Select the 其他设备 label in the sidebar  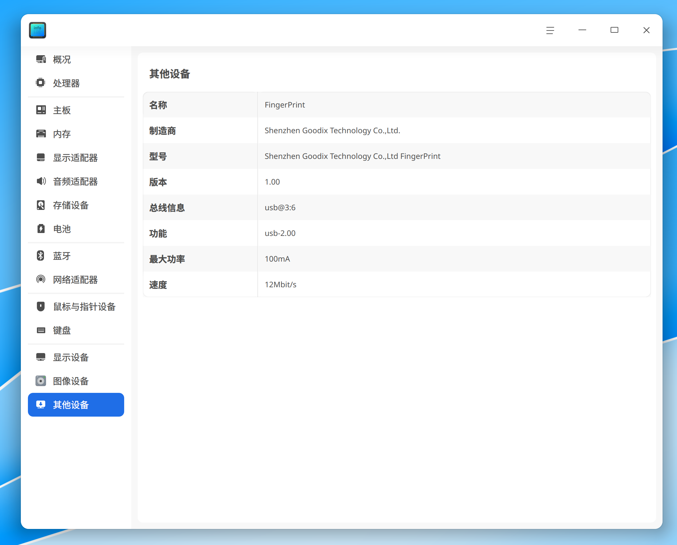[x=71, y=405]
